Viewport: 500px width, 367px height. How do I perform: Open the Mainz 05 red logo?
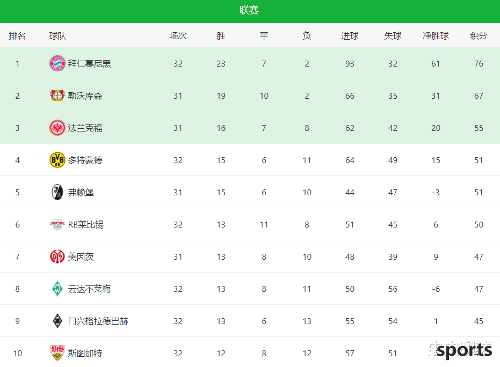coord(57,256)
